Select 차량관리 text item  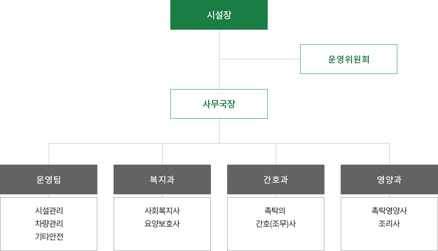(49, 223)
